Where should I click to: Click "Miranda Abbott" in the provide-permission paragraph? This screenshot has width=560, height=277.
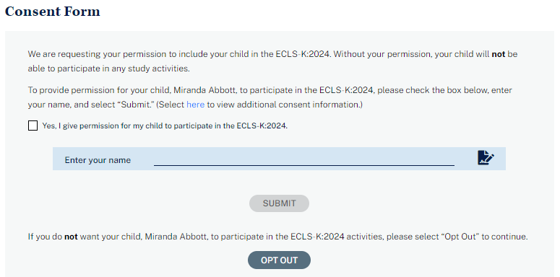[x=205, y=90]
